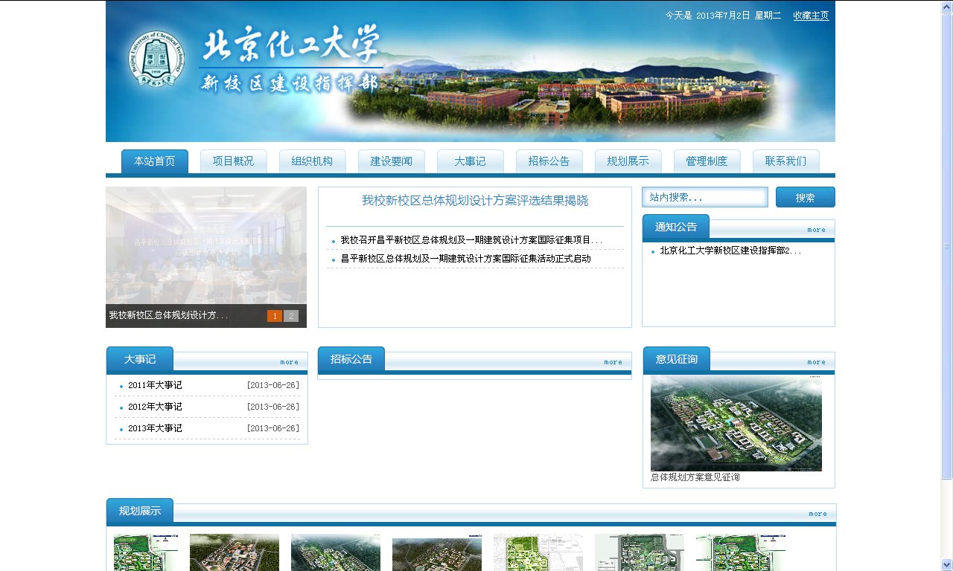Open the 项目概况 navigation tab
The height and width of the screenshot is (571, 953).
pyautogui.click(x=233, y=161)
